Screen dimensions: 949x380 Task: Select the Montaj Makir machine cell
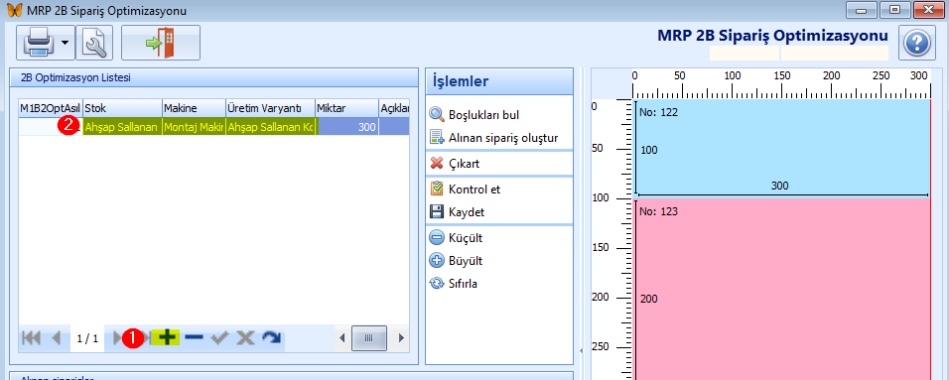pos(194,126)
